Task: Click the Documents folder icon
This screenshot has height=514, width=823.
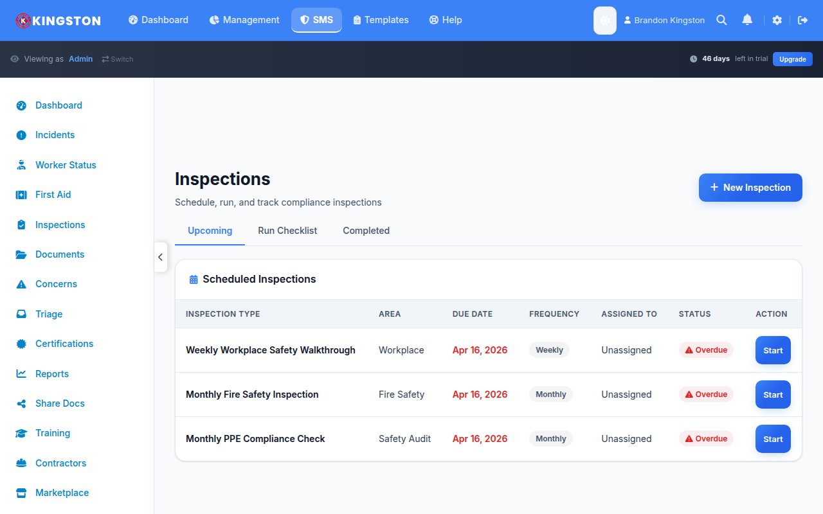Action: [x=21, y=254]
